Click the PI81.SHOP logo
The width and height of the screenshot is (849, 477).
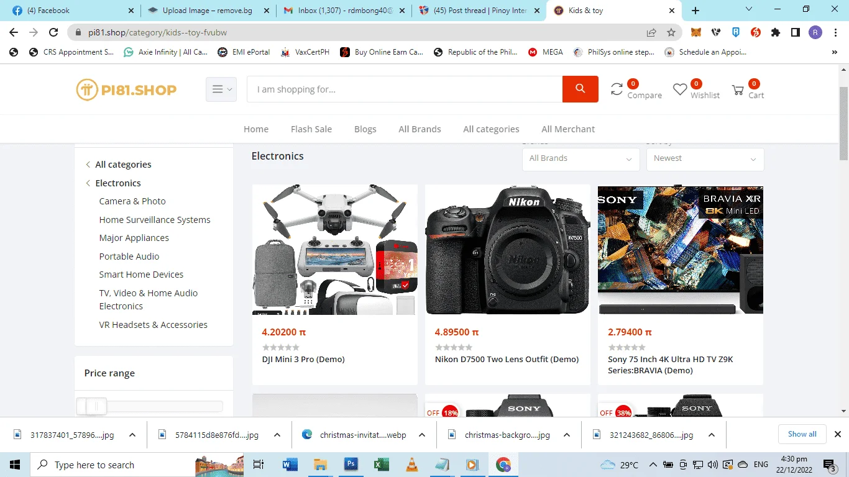(126, 89)
